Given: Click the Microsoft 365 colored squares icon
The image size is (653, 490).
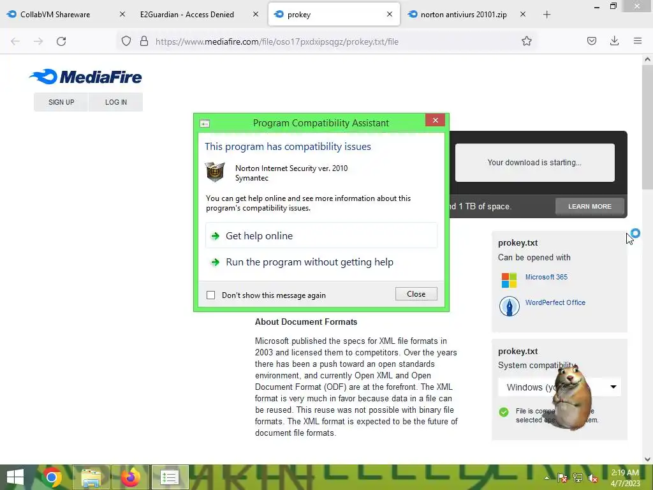Looking at the screenshot, I should pyautogui.click(x=509, y=281).
